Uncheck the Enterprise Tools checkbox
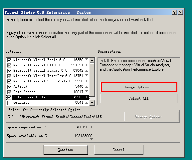The image size is (192, 160). 9,97
